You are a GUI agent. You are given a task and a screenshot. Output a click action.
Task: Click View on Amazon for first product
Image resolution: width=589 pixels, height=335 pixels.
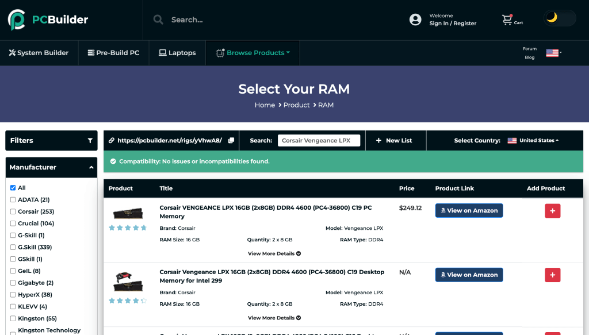pos(469,211)
